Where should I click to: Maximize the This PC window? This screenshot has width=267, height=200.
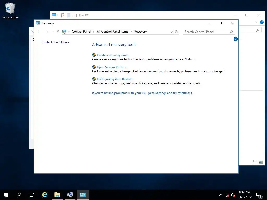(x=247, y=15)
